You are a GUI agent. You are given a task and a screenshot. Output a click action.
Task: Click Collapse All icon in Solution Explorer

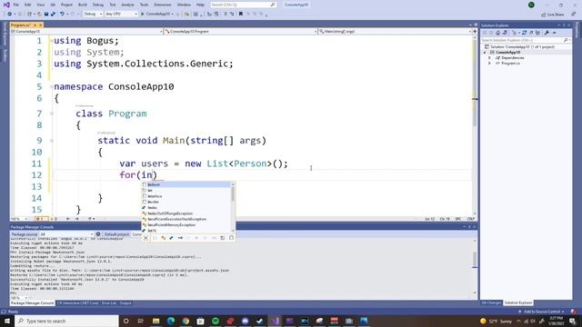coord(531,33)
